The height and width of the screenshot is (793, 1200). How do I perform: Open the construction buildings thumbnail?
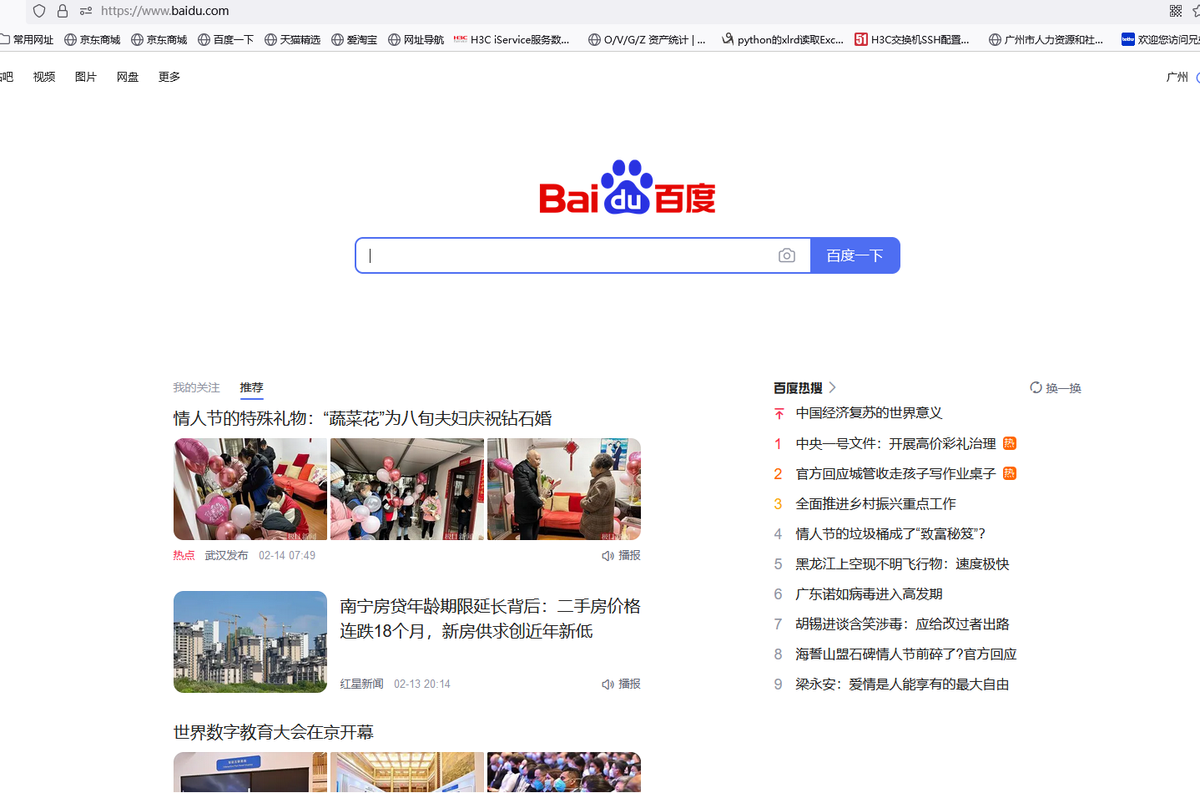250,642
